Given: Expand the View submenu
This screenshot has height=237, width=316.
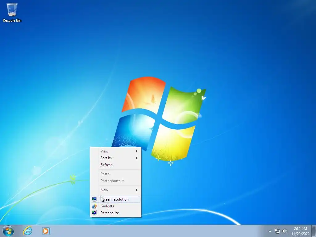Looking at the screenshot, I should [x=115, y=151].
